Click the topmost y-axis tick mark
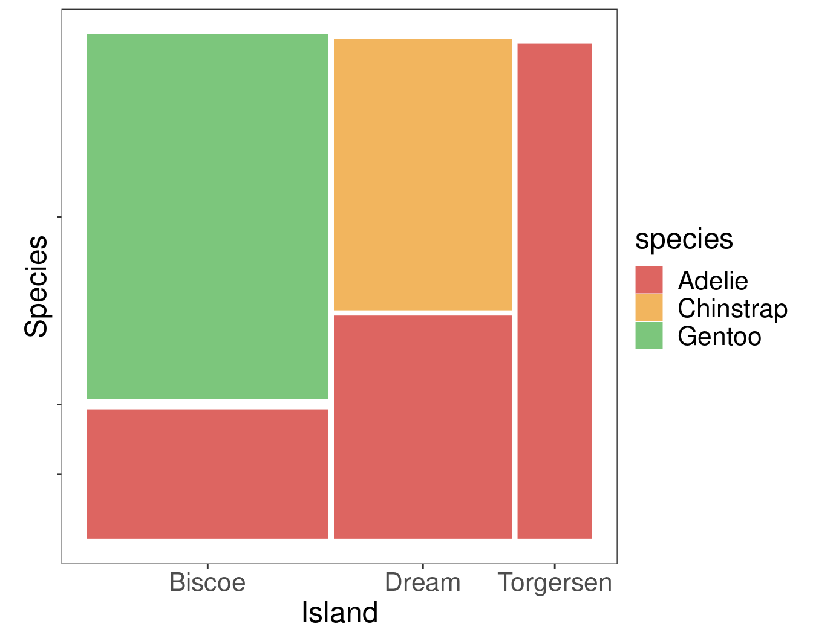The height and width of the screenshot is (638, 813). tap(59, 216)
